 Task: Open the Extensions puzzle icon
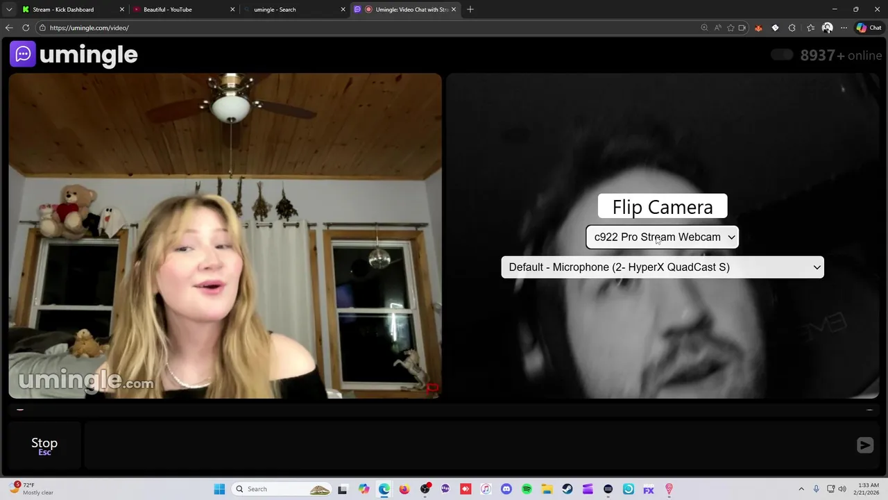(x=792, y=28)
